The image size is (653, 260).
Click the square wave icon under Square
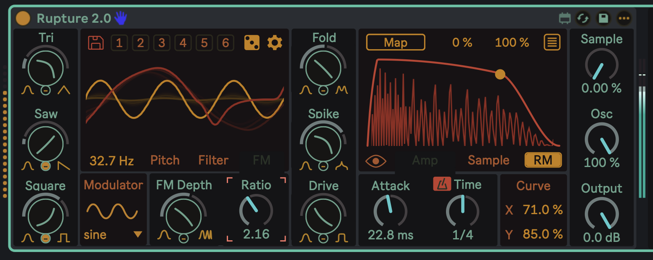[x=64, y=238]
